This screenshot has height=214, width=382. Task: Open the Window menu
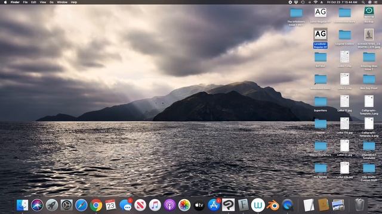coord(62,2)
